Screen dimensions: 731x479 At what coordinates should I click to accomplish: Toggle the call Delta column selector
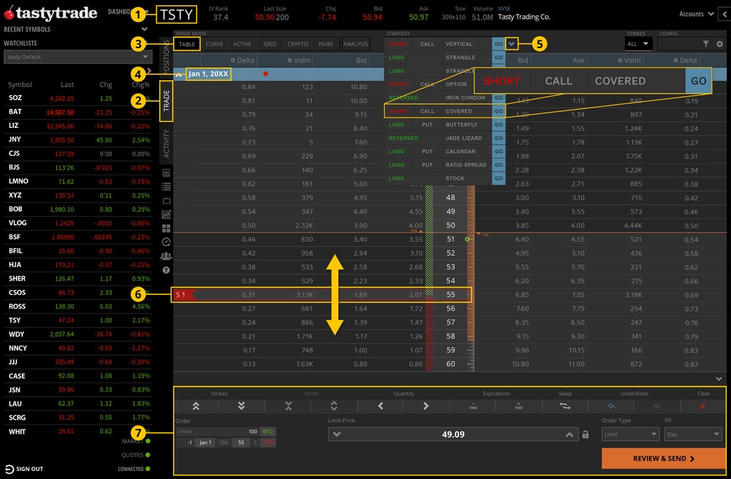(x=232, y=61)
